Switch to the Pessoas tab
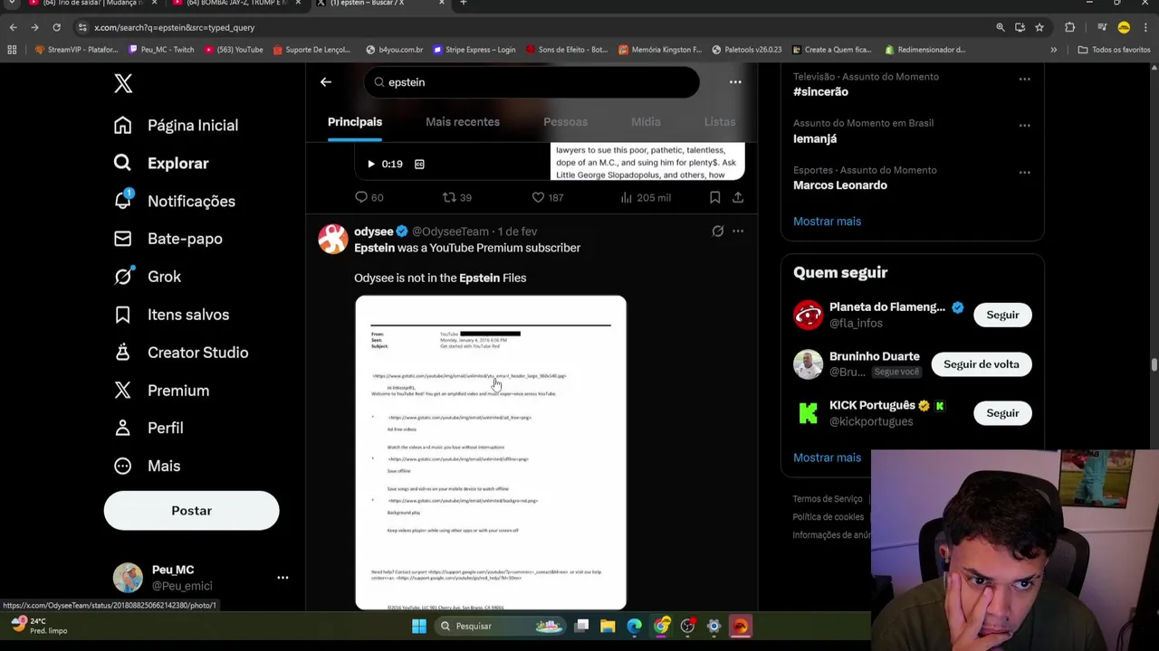The height and width of the screenshot is (651, 1159). (x=565, y=122)
